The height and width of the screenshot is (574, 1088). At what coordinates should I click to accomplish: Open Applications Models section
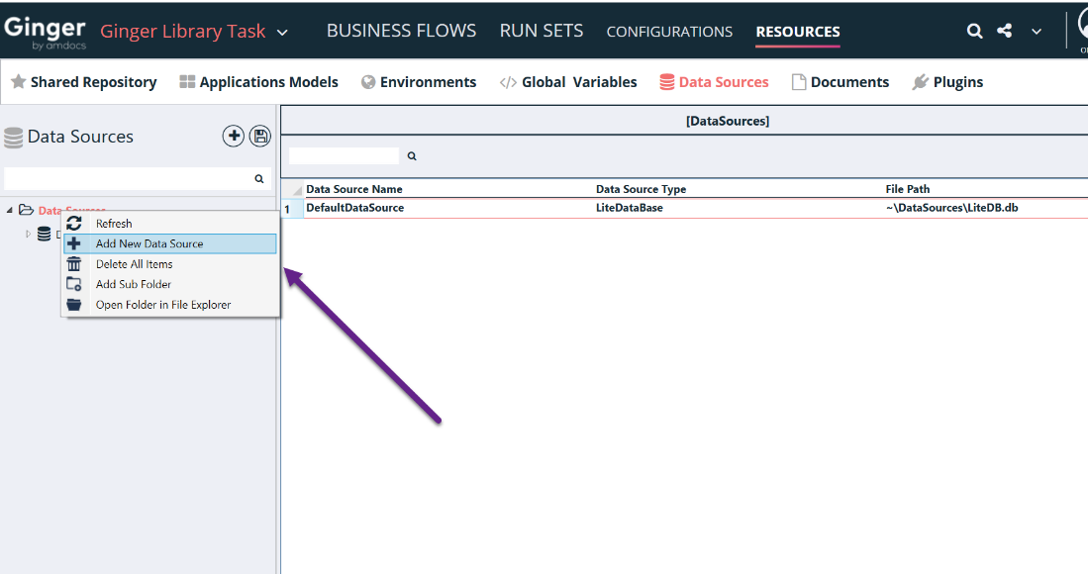258,82
